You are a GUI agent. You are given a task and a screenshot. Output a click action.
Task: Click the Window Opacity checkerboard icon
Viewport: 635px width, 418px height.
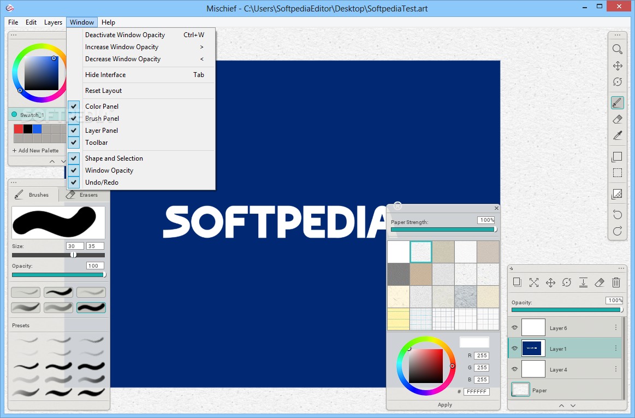(617, 194)
